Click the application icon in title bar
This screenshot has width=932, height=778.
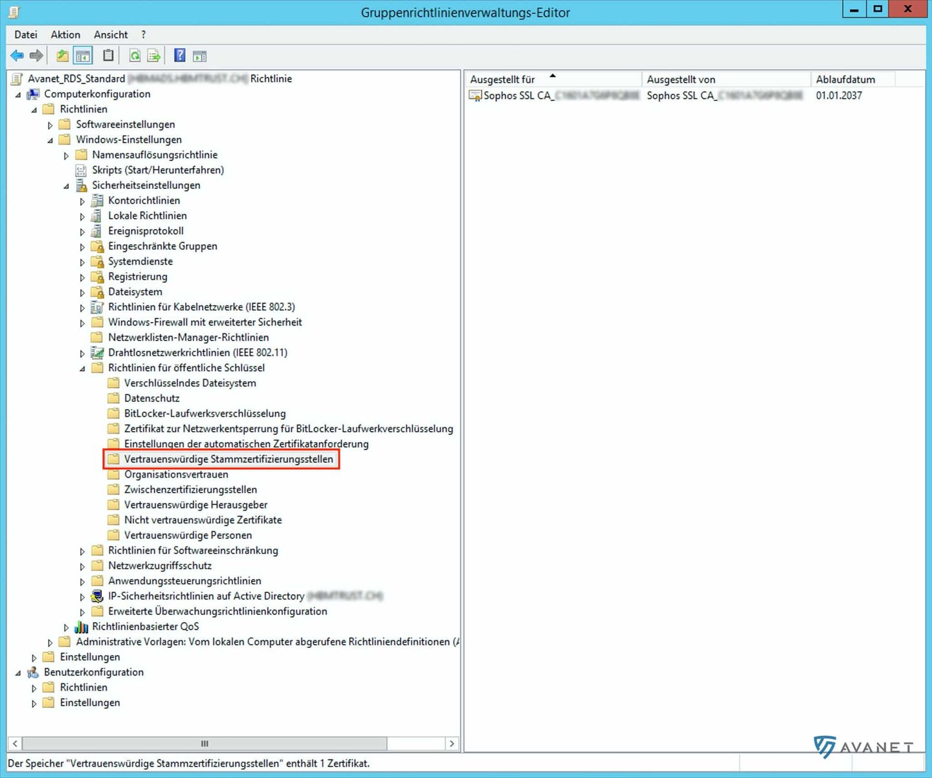point(14,12)
